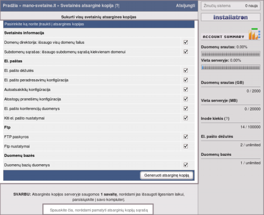Image resolution: width=264 pixels, height=215 pixels.
Task: Open Žinučių sistema message box
Action: [x=231, y=6]
